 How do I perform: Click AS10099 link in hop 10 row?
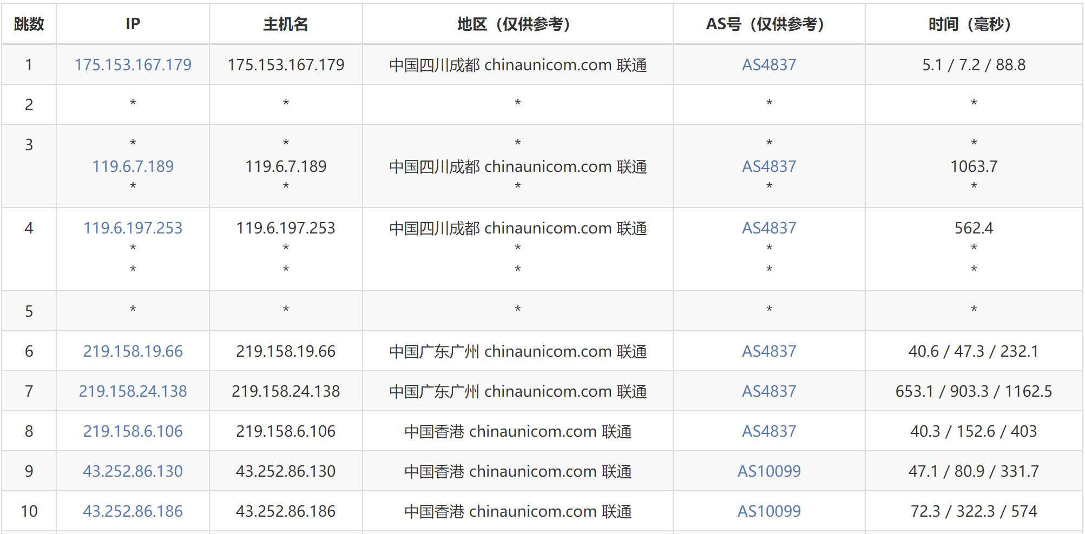(x=769, y=511)
